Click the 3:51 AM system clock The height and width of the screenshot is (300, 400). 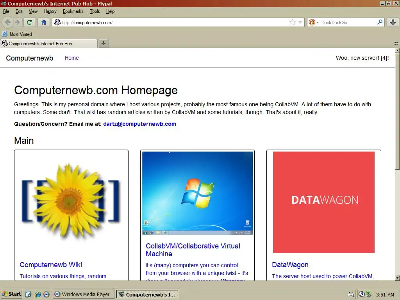(x=385, y=295)
